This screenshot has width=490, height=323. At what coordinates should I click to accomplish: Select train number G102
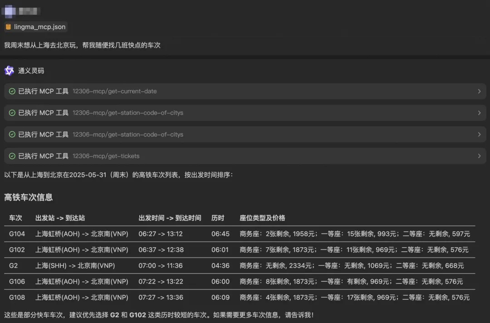click(x=17, y=250)
